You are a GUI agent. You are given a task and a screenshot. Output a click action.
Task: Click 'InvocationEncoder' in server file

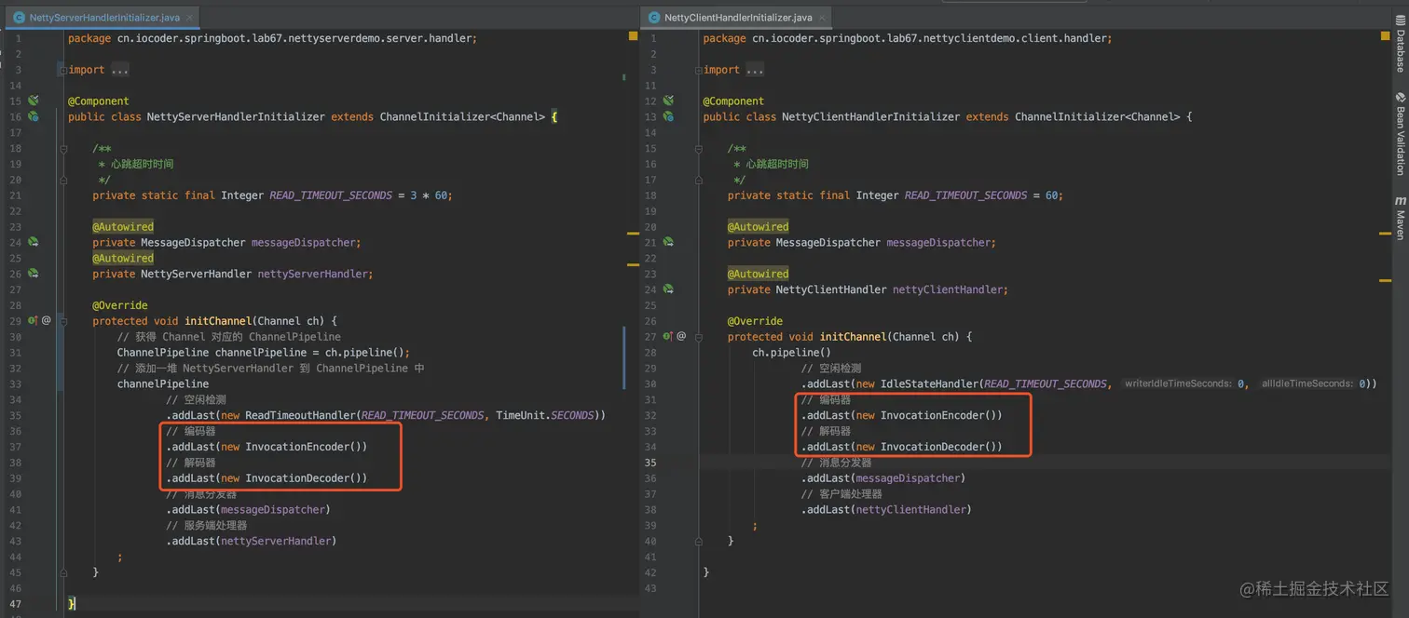click(296, 447)
